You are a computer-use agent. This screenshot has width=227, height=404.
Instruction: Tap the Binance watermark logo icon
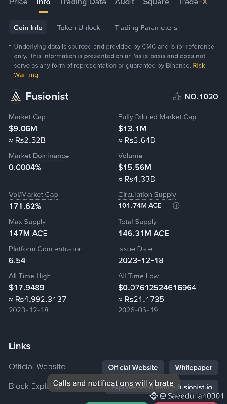pyautogui.click(x=154, y=396)
